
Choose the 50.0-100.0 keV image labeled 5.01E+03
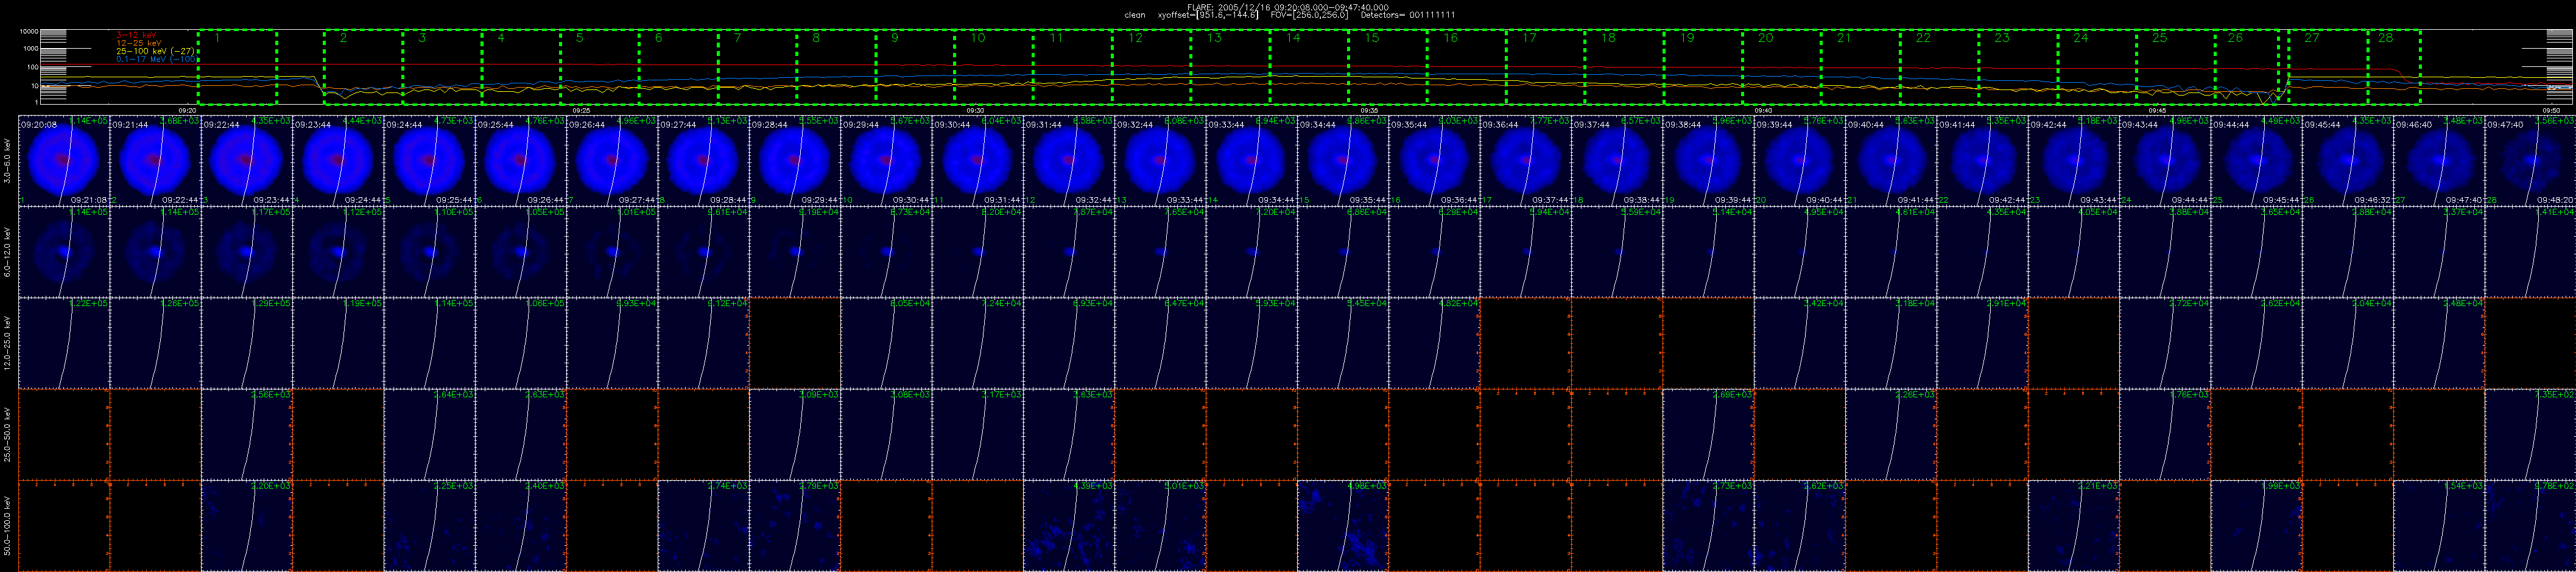1160,525
